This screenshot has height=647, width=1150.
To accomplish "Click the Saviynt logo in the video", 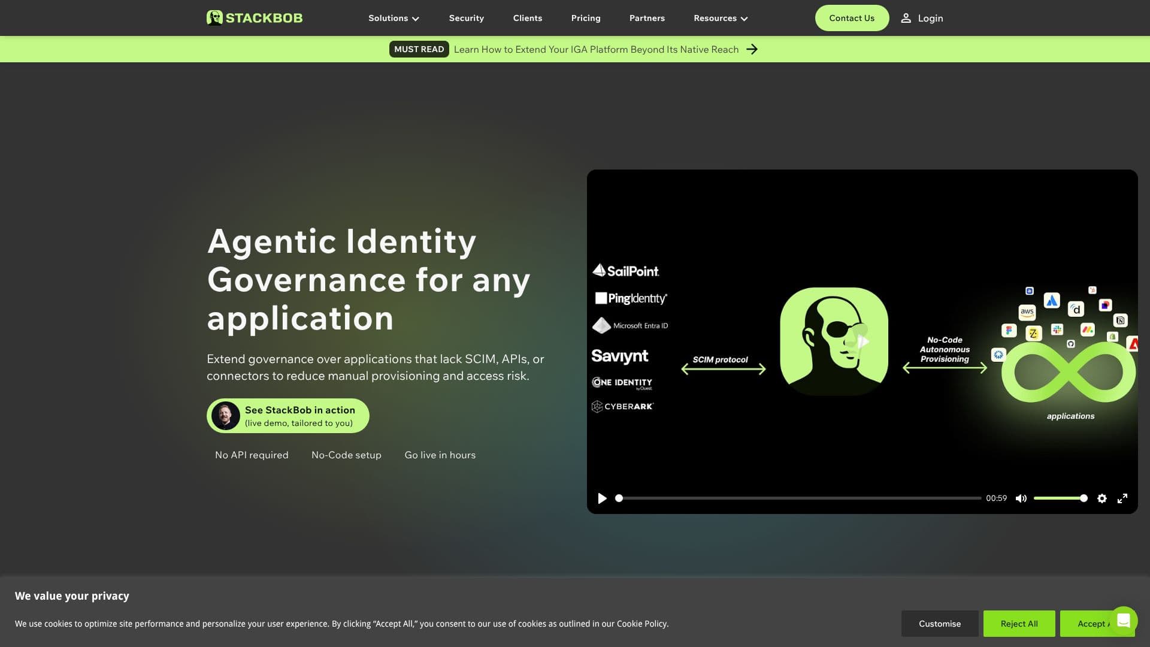I will 619,356.
